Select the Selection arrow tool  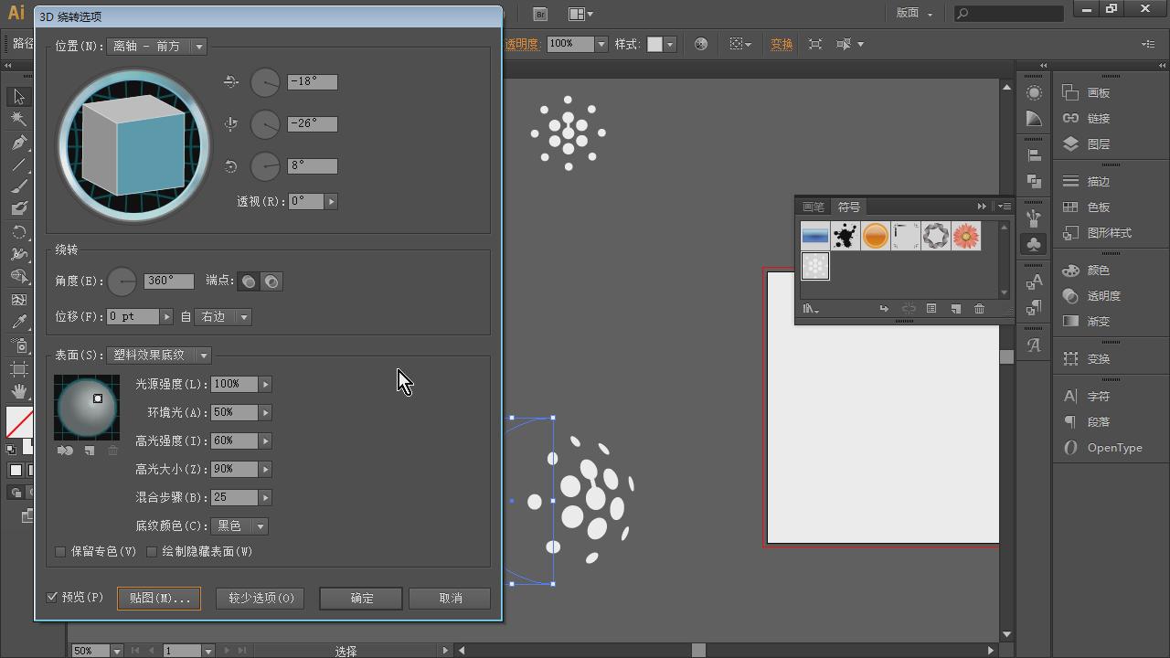click(x=18, y=97)
